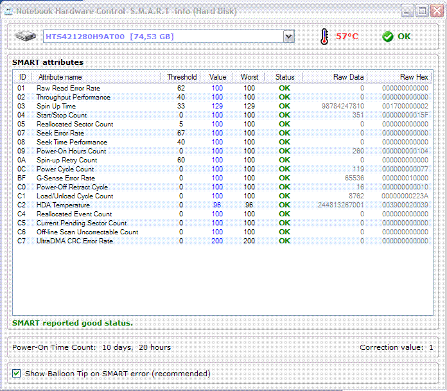
Task: Click the Correction value label
Action: tap(391, 347)
